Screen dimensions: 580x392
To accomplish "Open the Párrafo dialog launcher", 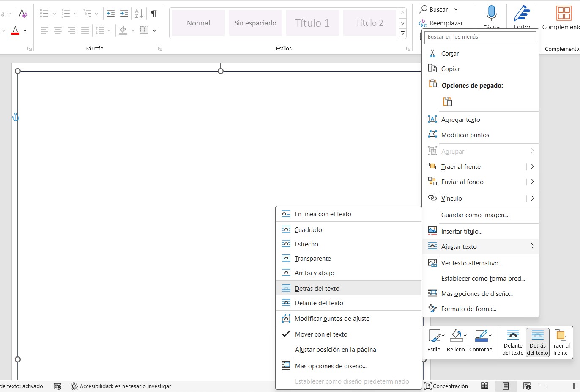I will (x=160, y=49).
